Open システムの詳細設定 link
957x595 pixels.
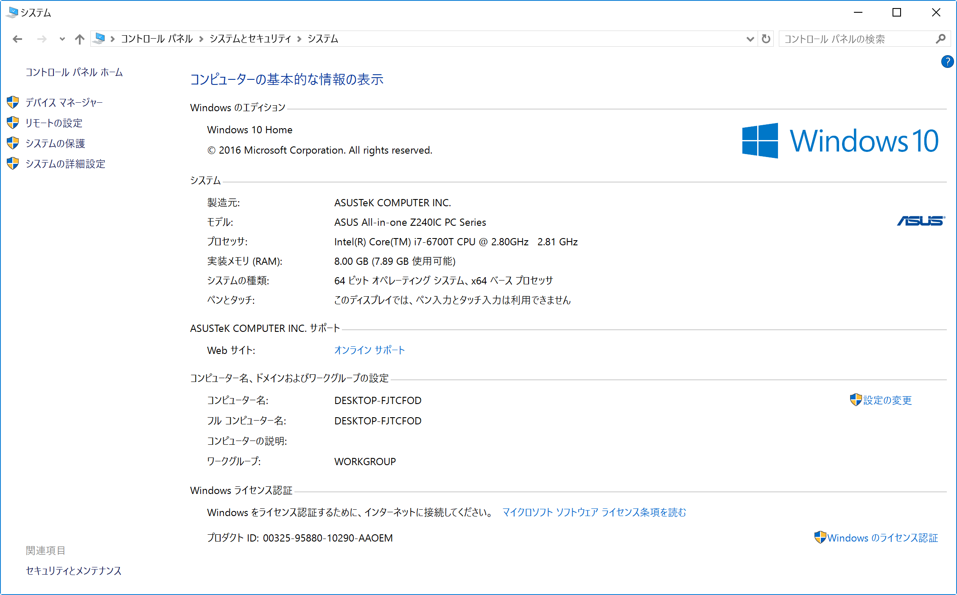pyautogui.click(x=65, y=163)
